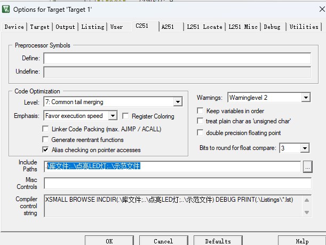Viewport: 326px width, 245px height.
Task: Click the Include Paths browse button
Action: click(307, 167)
